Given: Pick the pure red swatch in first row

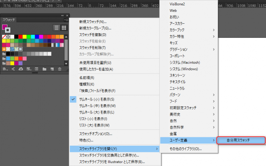Looking at the screenshot, I should tap(20, 37).
